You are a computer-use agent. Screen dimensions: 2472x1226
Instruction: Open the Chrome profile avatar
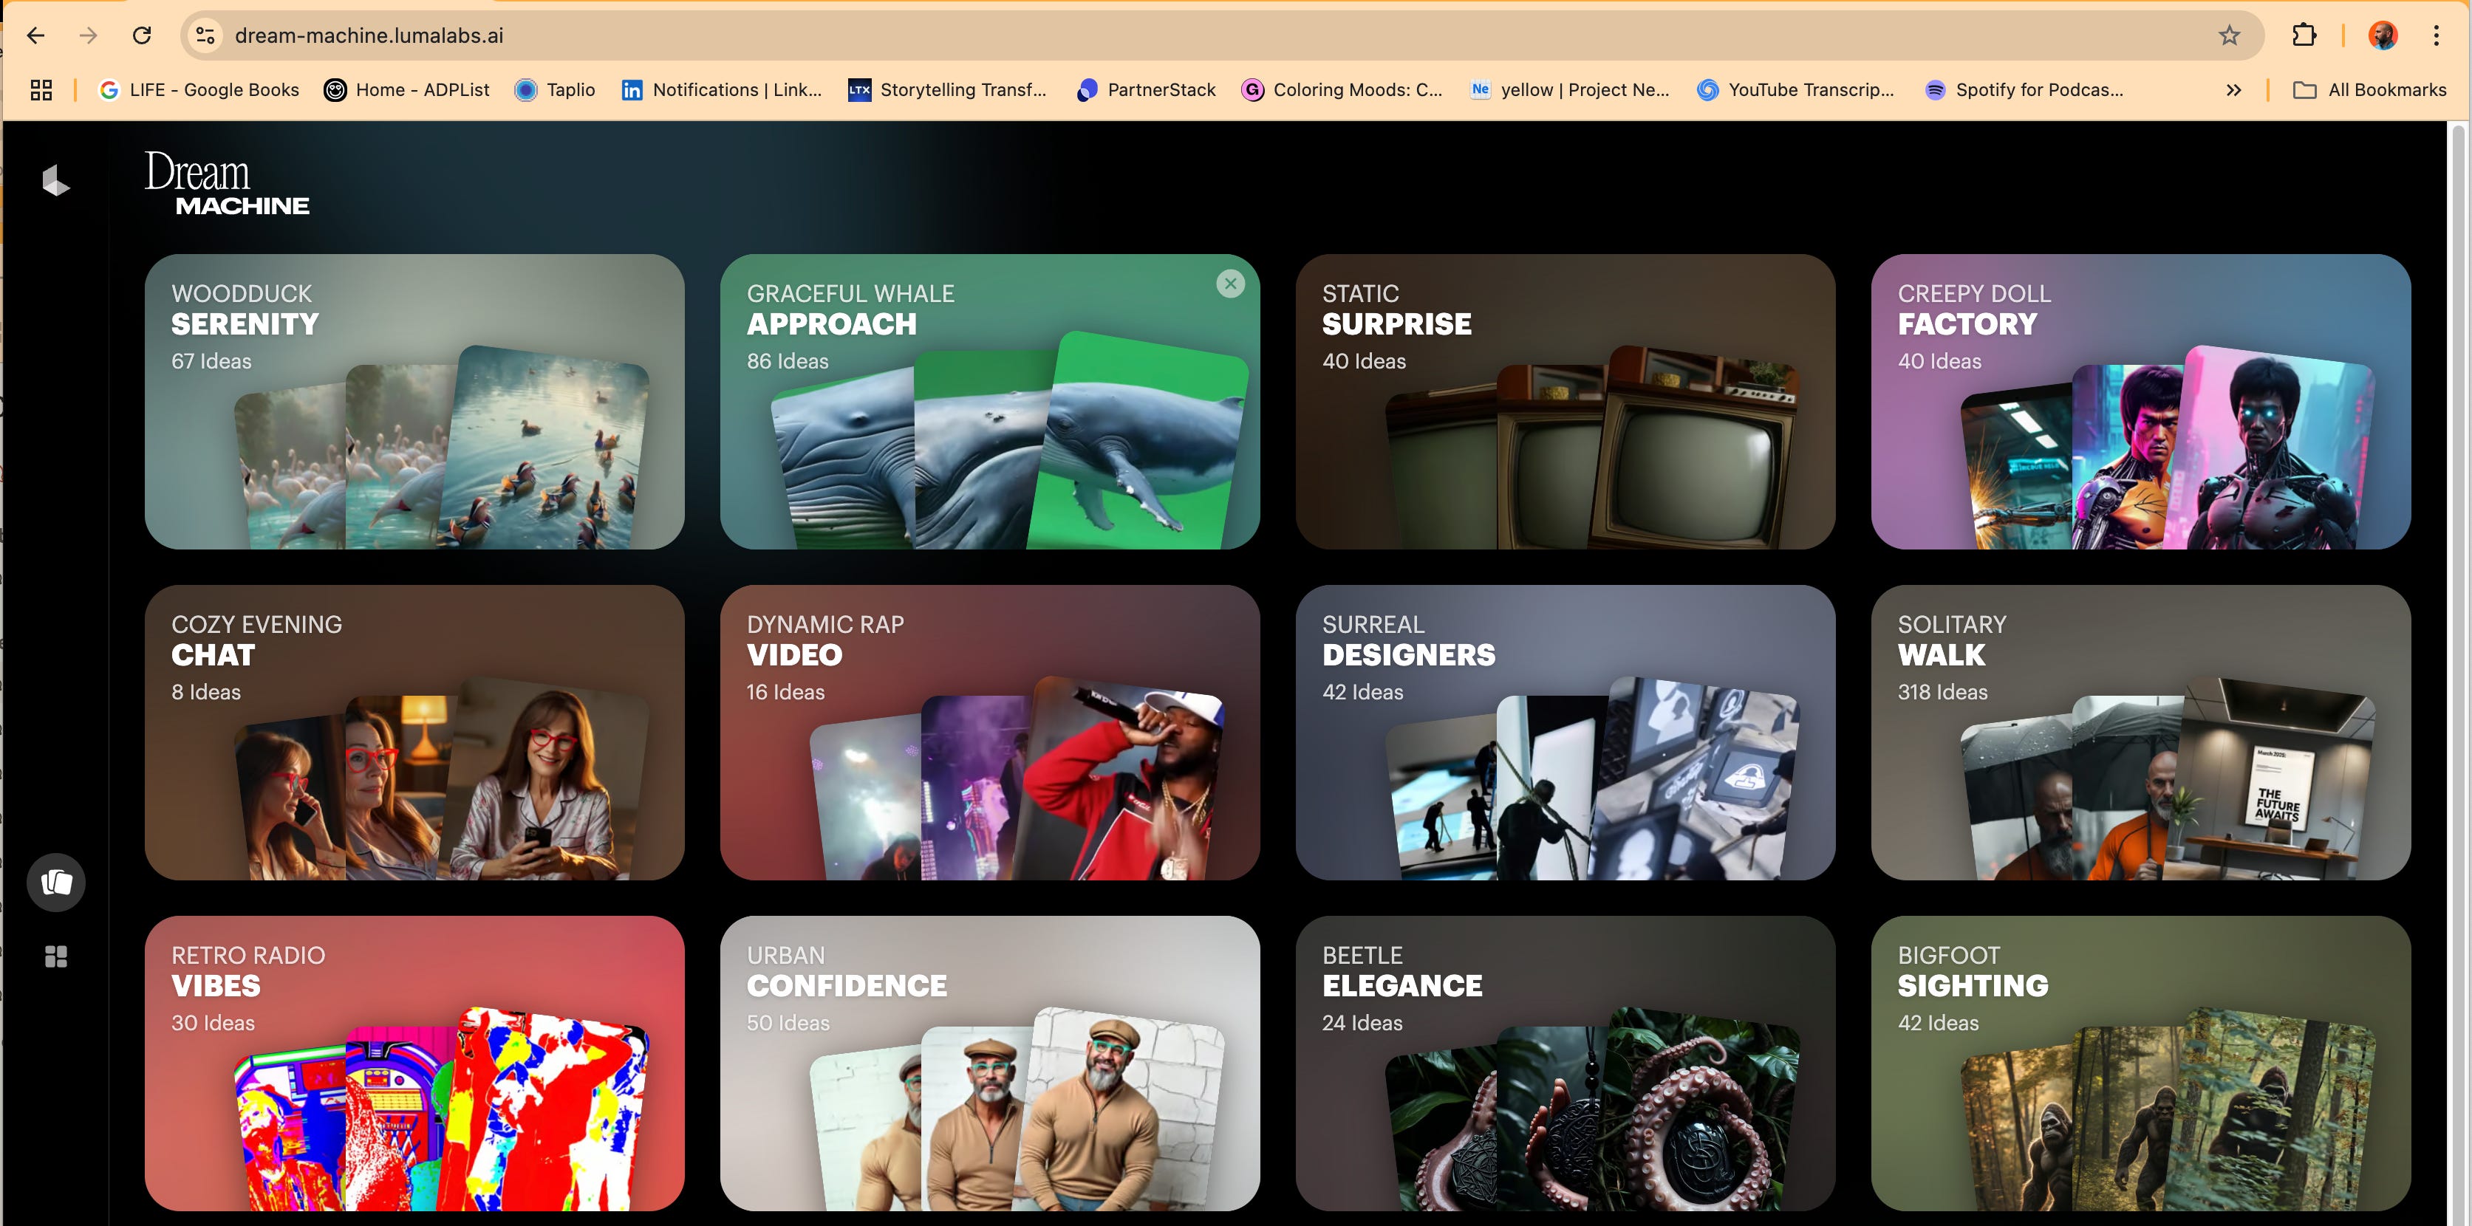2382,35
